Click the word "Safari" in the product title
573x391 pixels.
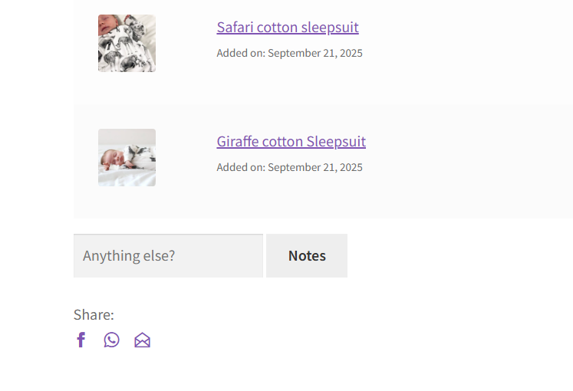[235, 28]
